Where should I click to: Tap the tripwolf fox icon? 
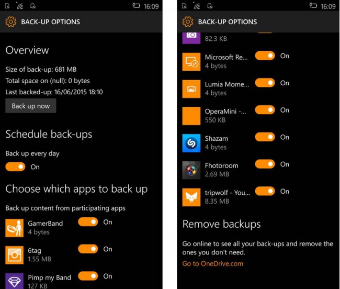click(x=191, y=197)
